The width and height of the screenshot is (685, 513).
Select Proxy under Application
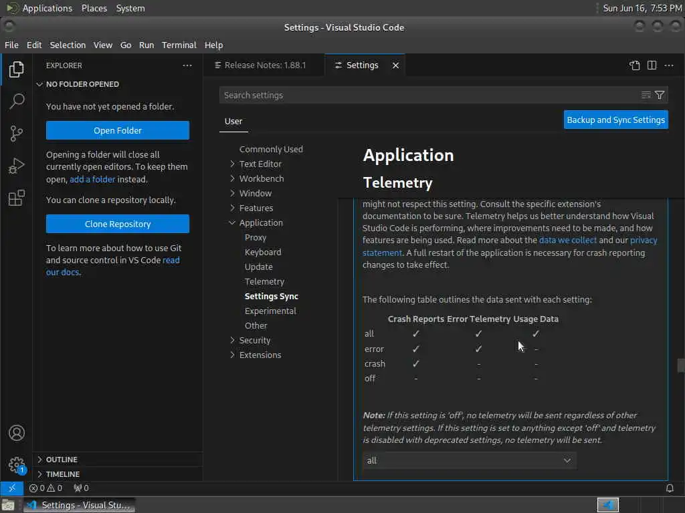pyautogui.click(x=256, y=238)
